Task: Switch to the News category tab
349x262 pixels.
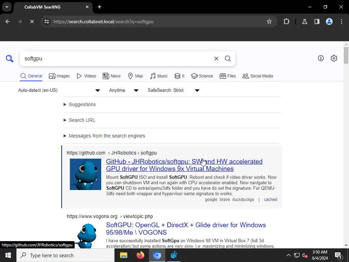Action: [x=111, y=76]
